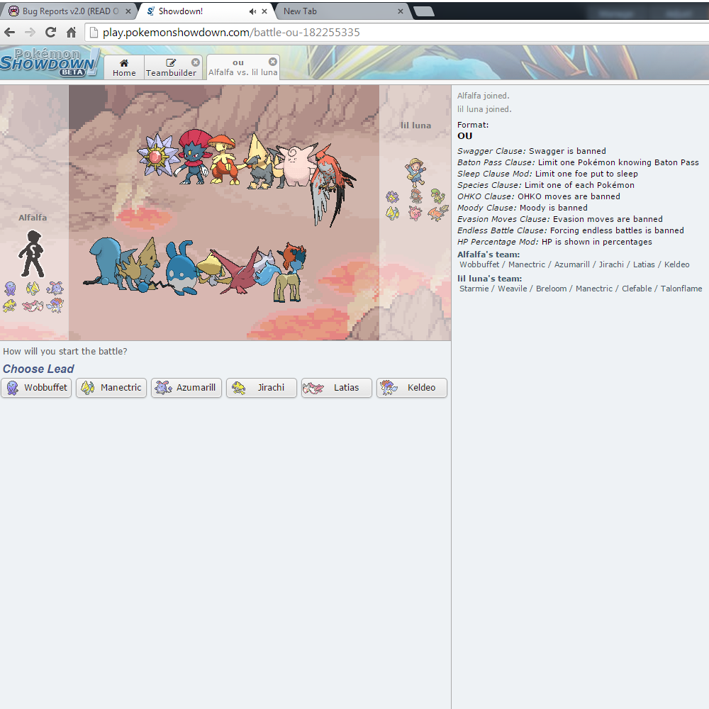Click 'Alfalfa's team:' heading in chat log
This screenshot has width=709, height=709.
pos(489,255)
